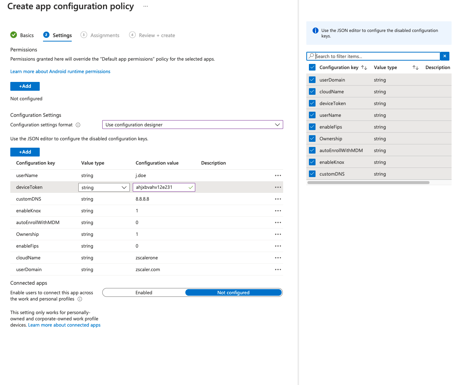Open the ellipsis menu for userName row
The height and width of the screenshot is (385, 456).
point(278,176)
